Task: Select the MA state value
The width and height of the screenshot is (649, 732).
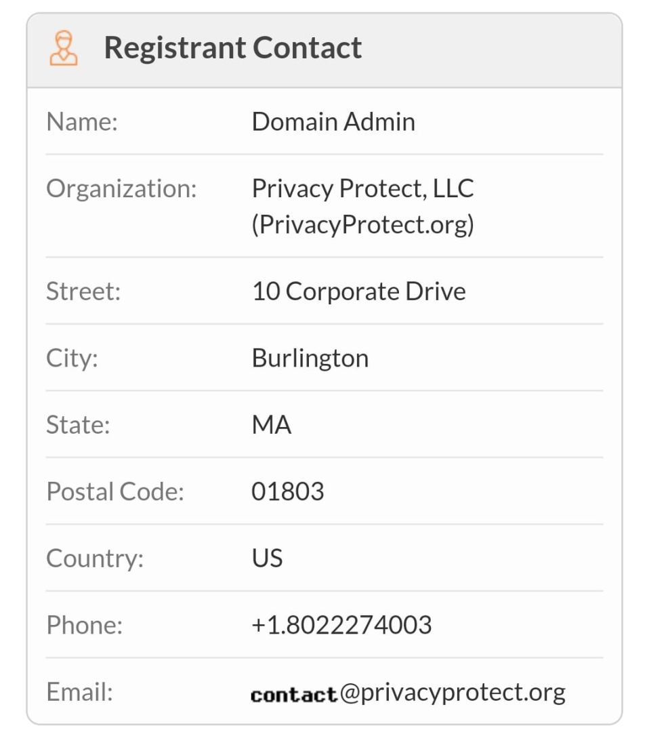Action: pyautogui.click(x=271, y=425)
